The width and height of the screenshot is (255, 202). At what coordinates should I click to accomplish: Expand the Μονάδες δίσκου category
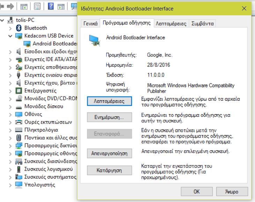10,107
